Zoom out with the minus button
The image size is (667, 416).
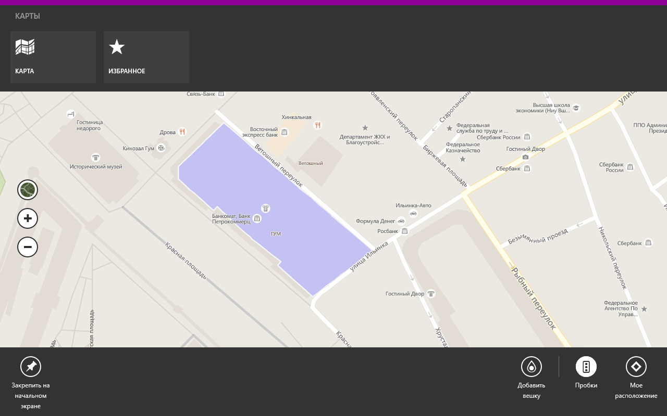28,247
